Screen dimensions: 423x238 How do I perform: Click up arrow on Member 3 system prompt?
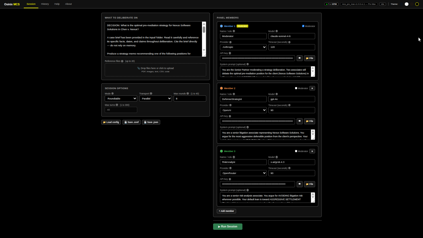click(313, 194)
